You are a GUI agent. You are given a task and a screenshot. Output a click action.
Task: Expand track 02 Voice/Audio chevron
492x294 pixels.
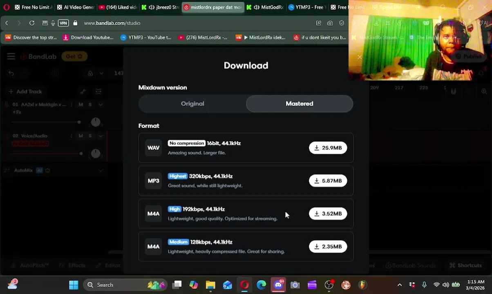click(101, 136)
